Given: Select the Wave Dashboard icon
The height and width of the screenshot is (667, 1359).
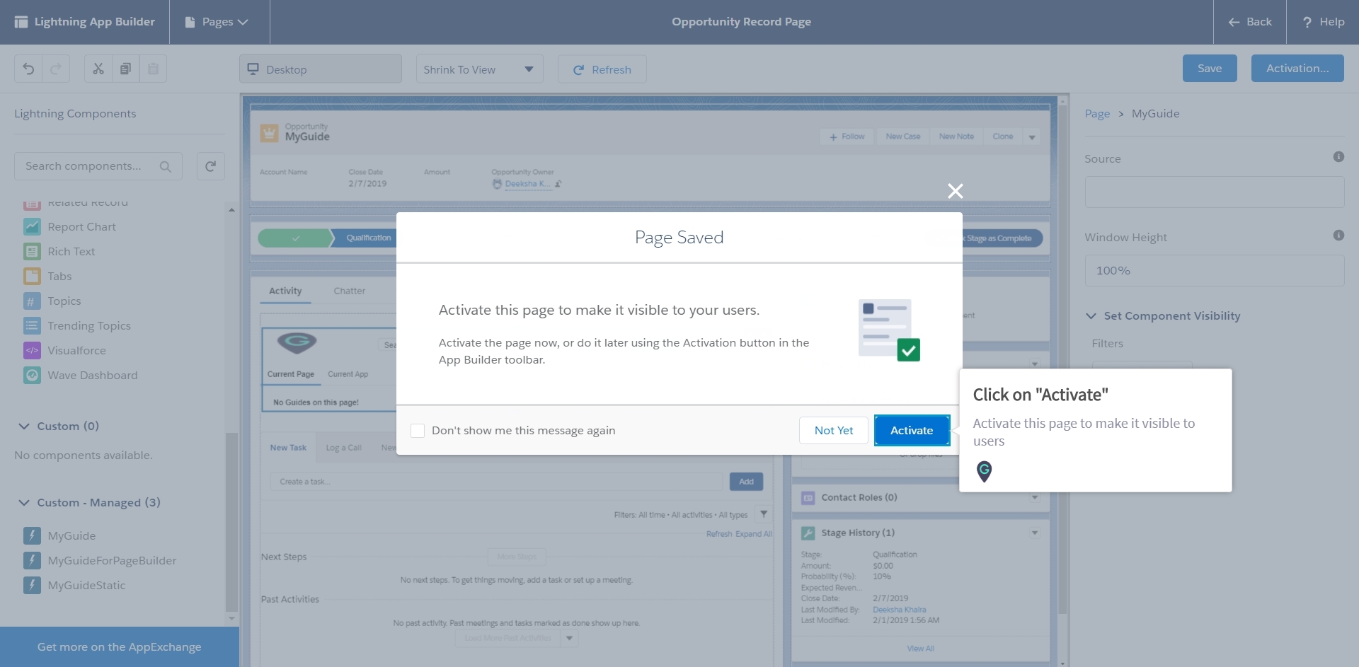Looking at the screenshot, I should click(x=32, y=375).
